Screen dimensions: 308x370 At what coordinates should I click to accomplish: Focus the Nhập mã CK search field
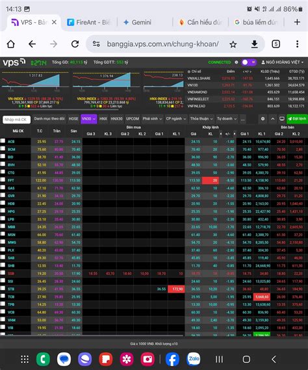(x=16, y=120)
